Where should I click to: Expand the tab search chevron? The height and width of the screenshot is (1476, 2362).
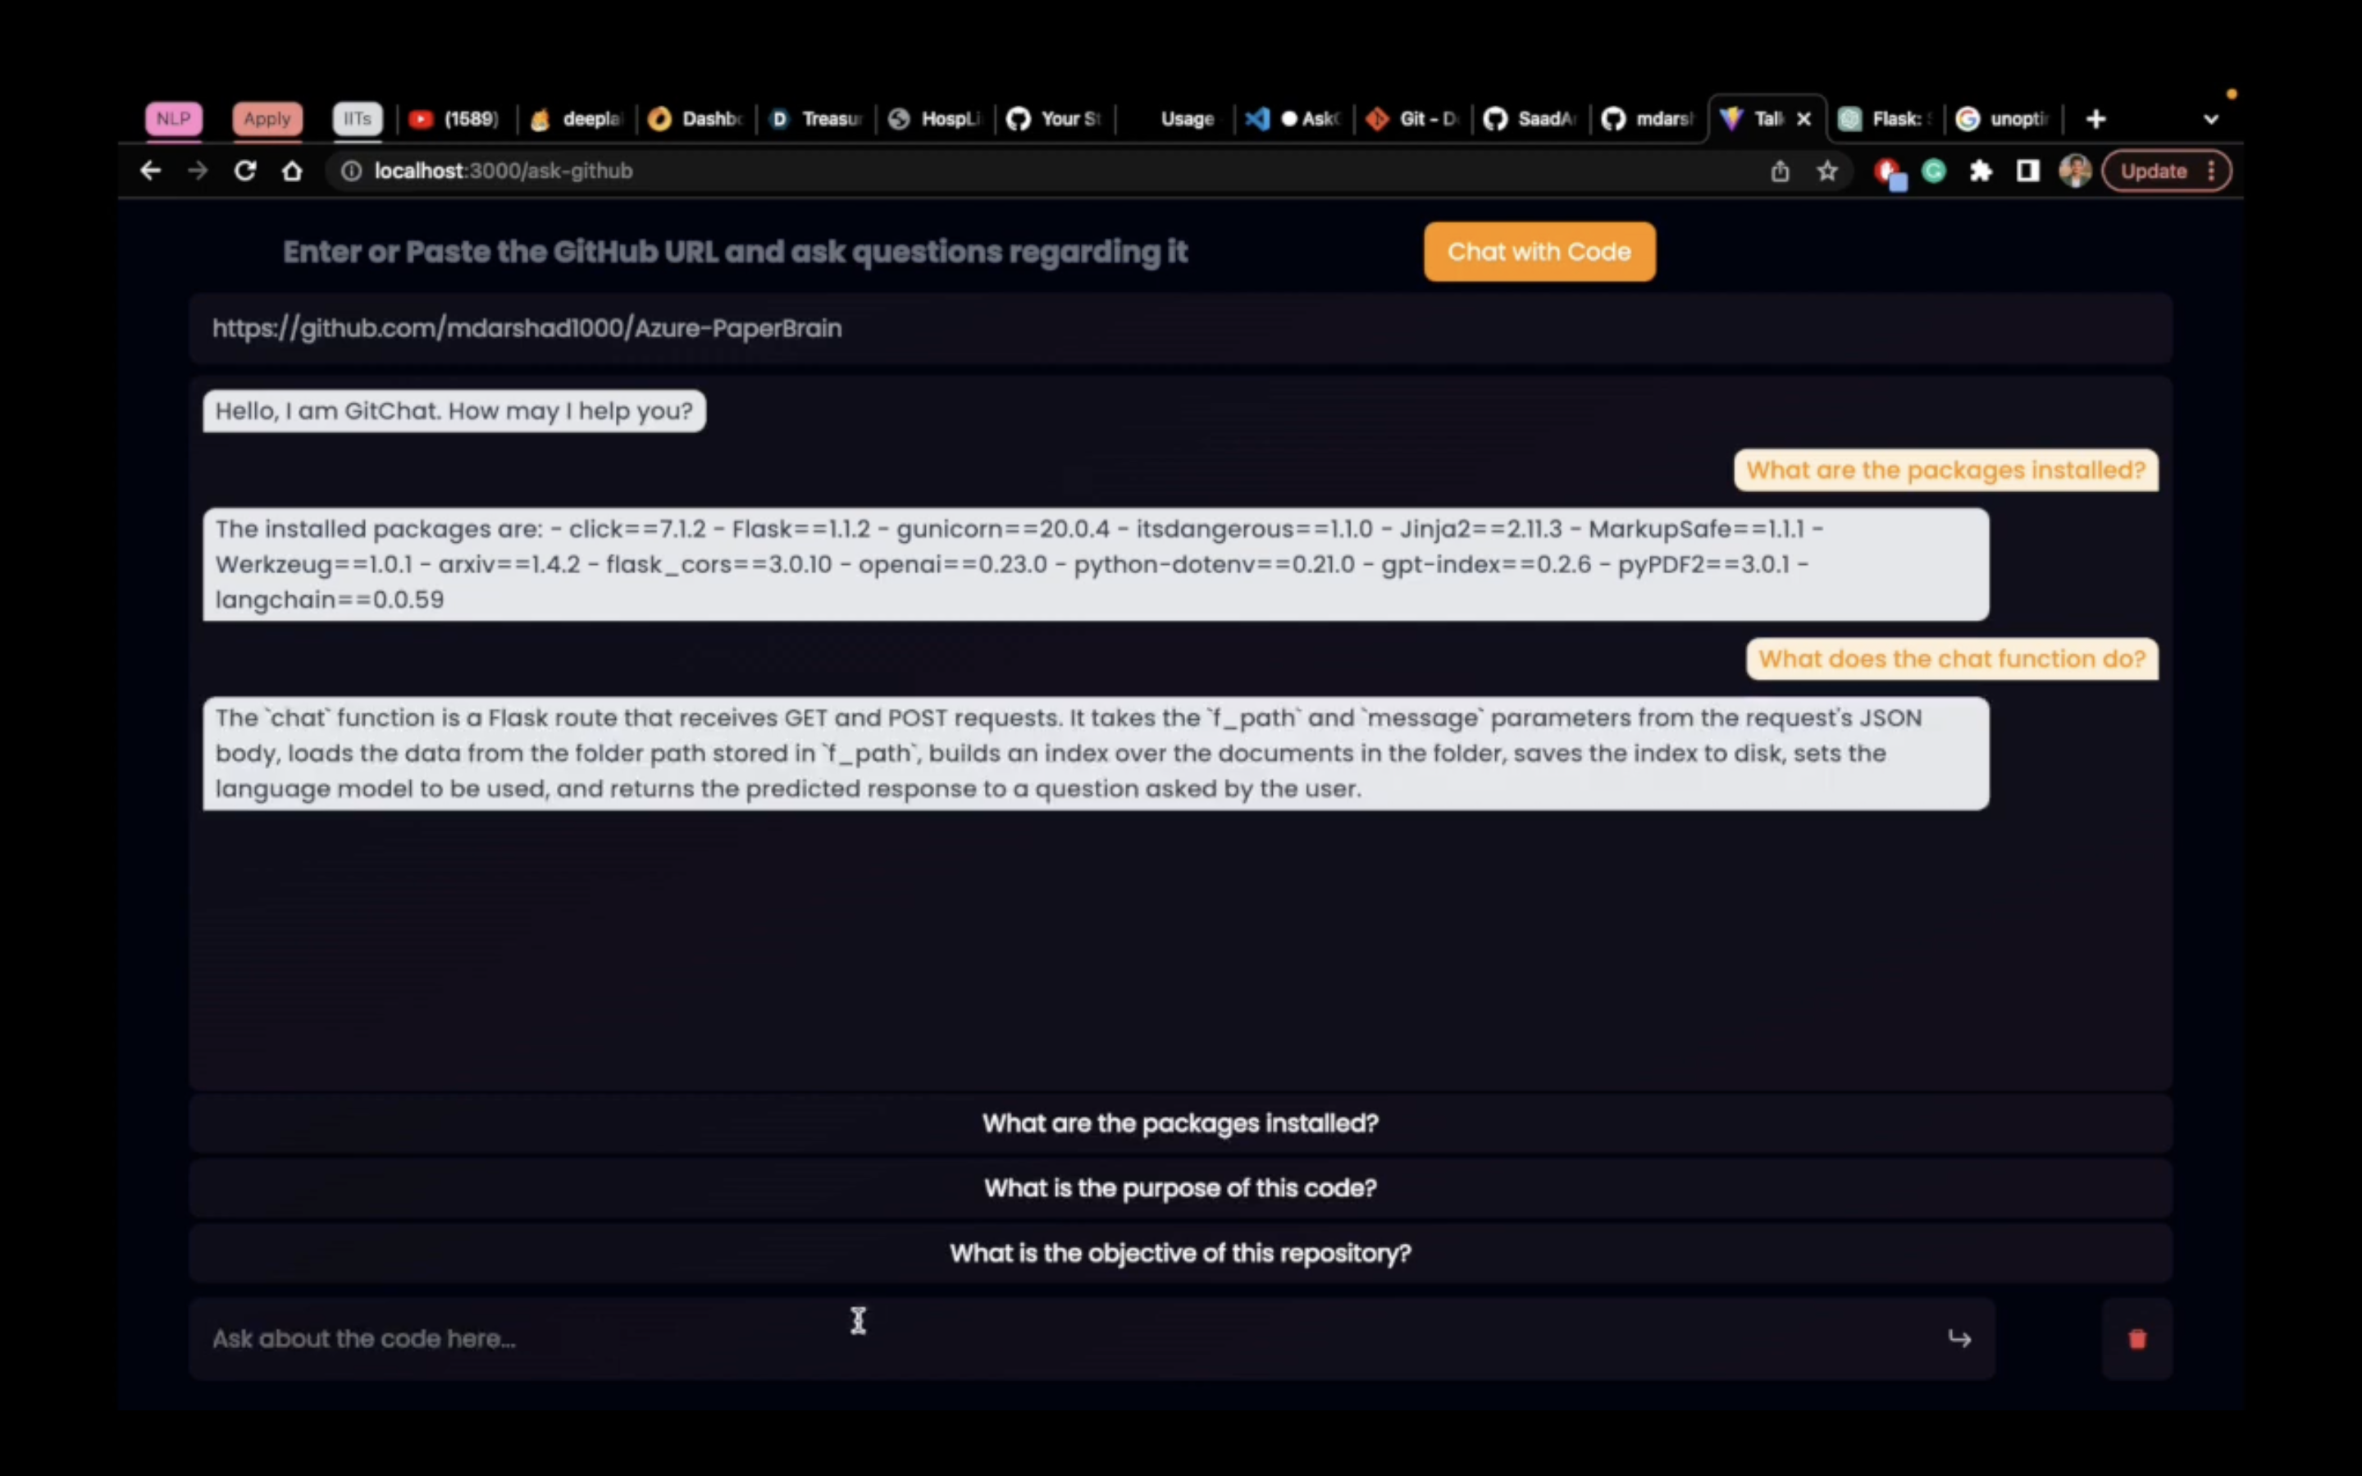[2211, 119]
